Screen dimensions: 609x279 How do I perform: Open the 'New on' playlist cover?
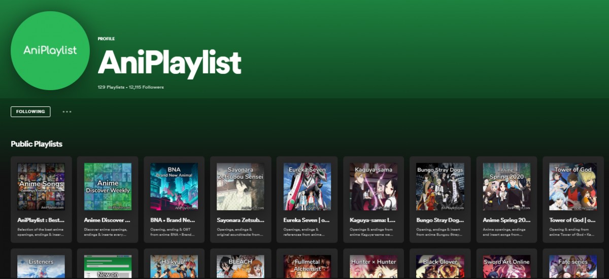(x=108, y=267)
